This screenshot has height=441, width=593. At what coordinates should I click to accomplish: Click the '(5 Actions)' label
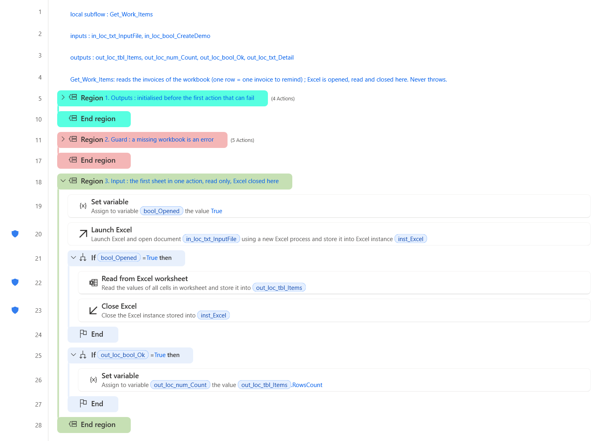point(242,140)
